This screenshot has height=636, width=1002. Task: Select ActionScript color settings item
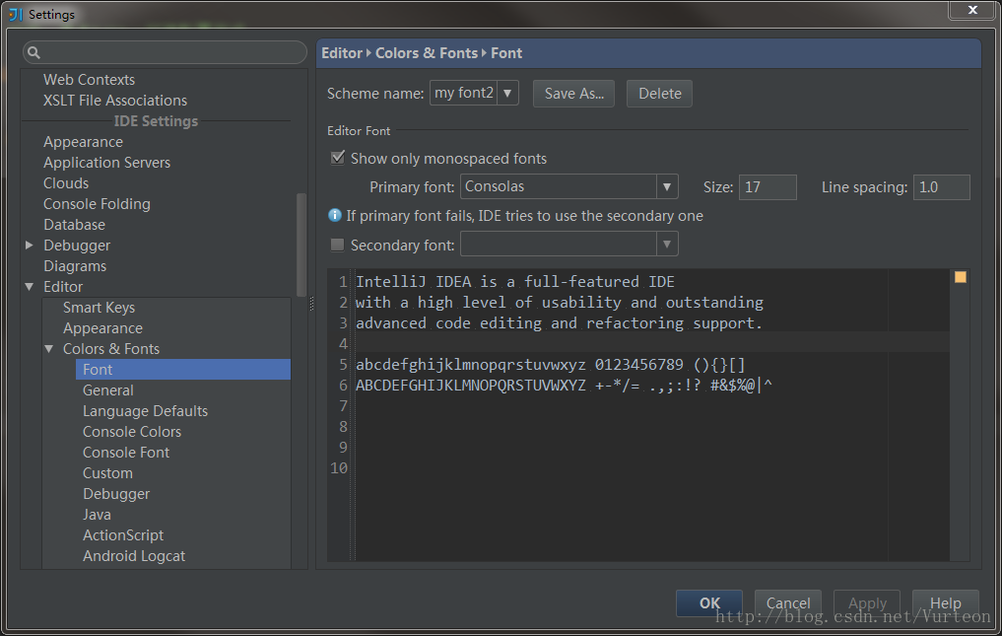click(x=123, y=534)
